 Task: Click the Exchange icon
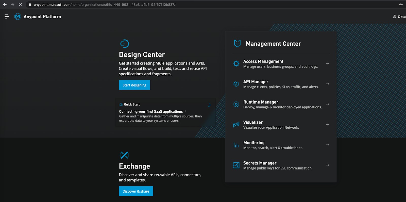click(x=124, y=155)
